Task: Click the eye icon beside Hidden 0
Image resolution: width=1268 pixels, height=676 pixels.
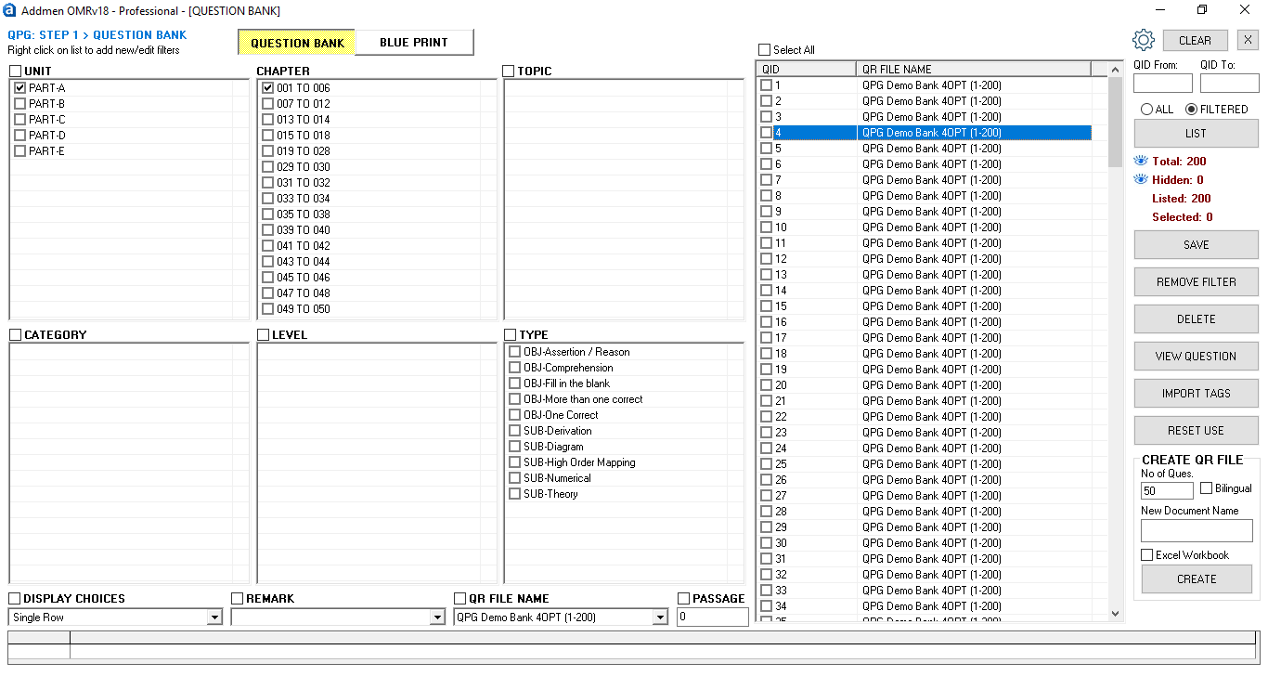Action: [x=1141, y=178]
